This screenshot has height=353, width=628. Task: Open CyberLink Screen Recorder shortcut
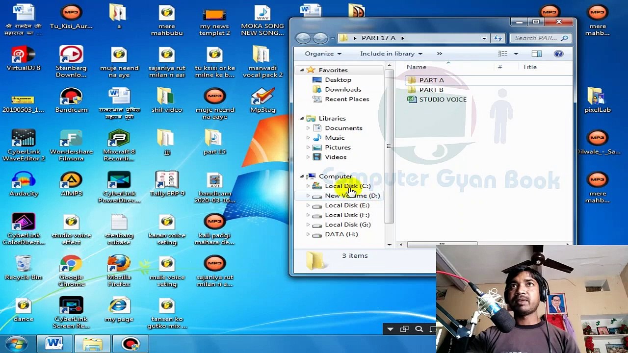(71, 313)
